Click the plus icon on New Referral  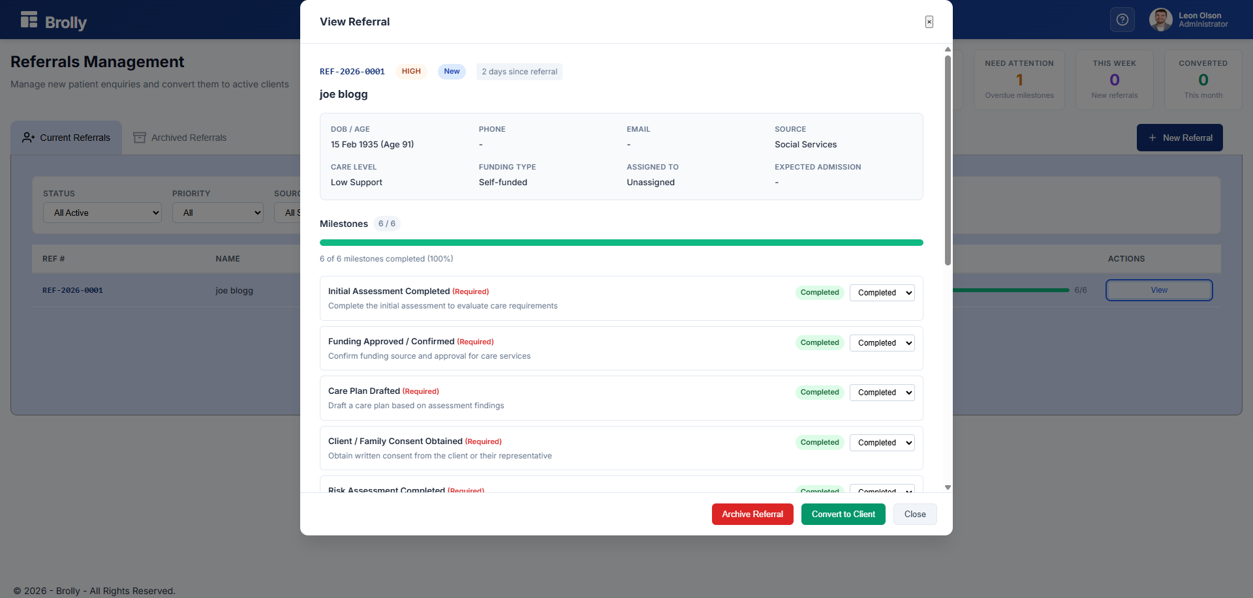(x=1152, y=138)
